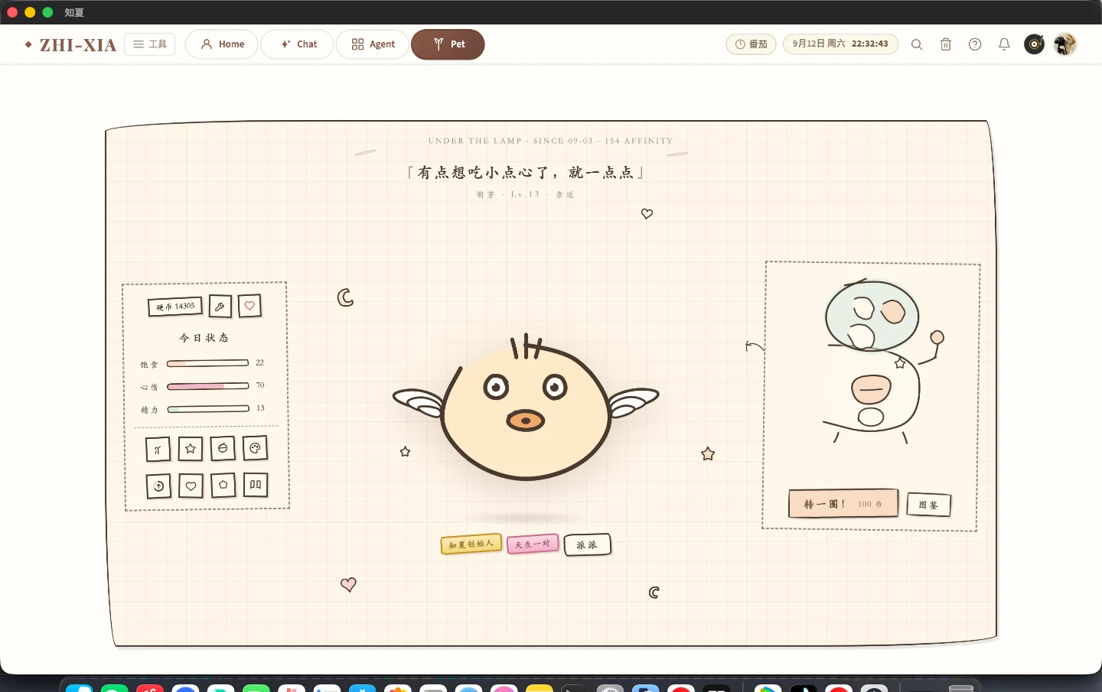1102x692 pixels.
Task: View notifications with the bell icon
Action: [x=1004, y=44]
